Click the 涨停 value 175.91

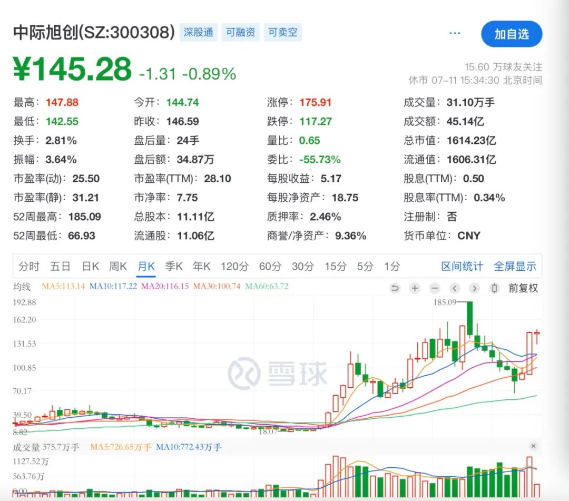click(x=316, y=102)
